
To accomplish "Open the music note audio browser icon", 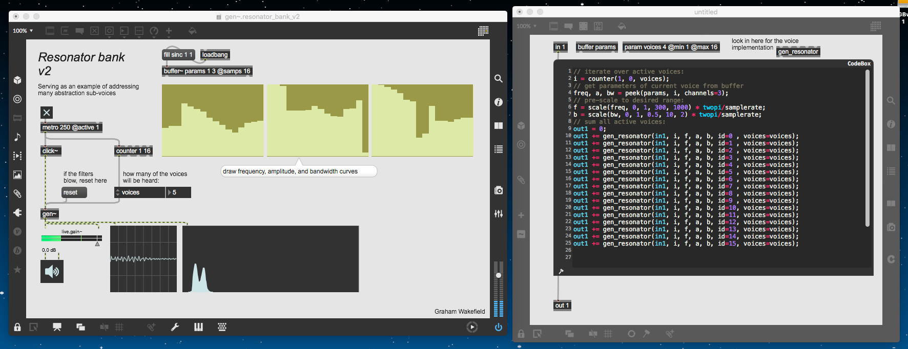I will coord(17,137).
